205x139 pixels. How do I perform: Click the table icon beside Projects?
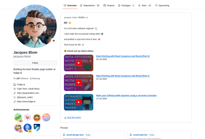coord(105,5)
